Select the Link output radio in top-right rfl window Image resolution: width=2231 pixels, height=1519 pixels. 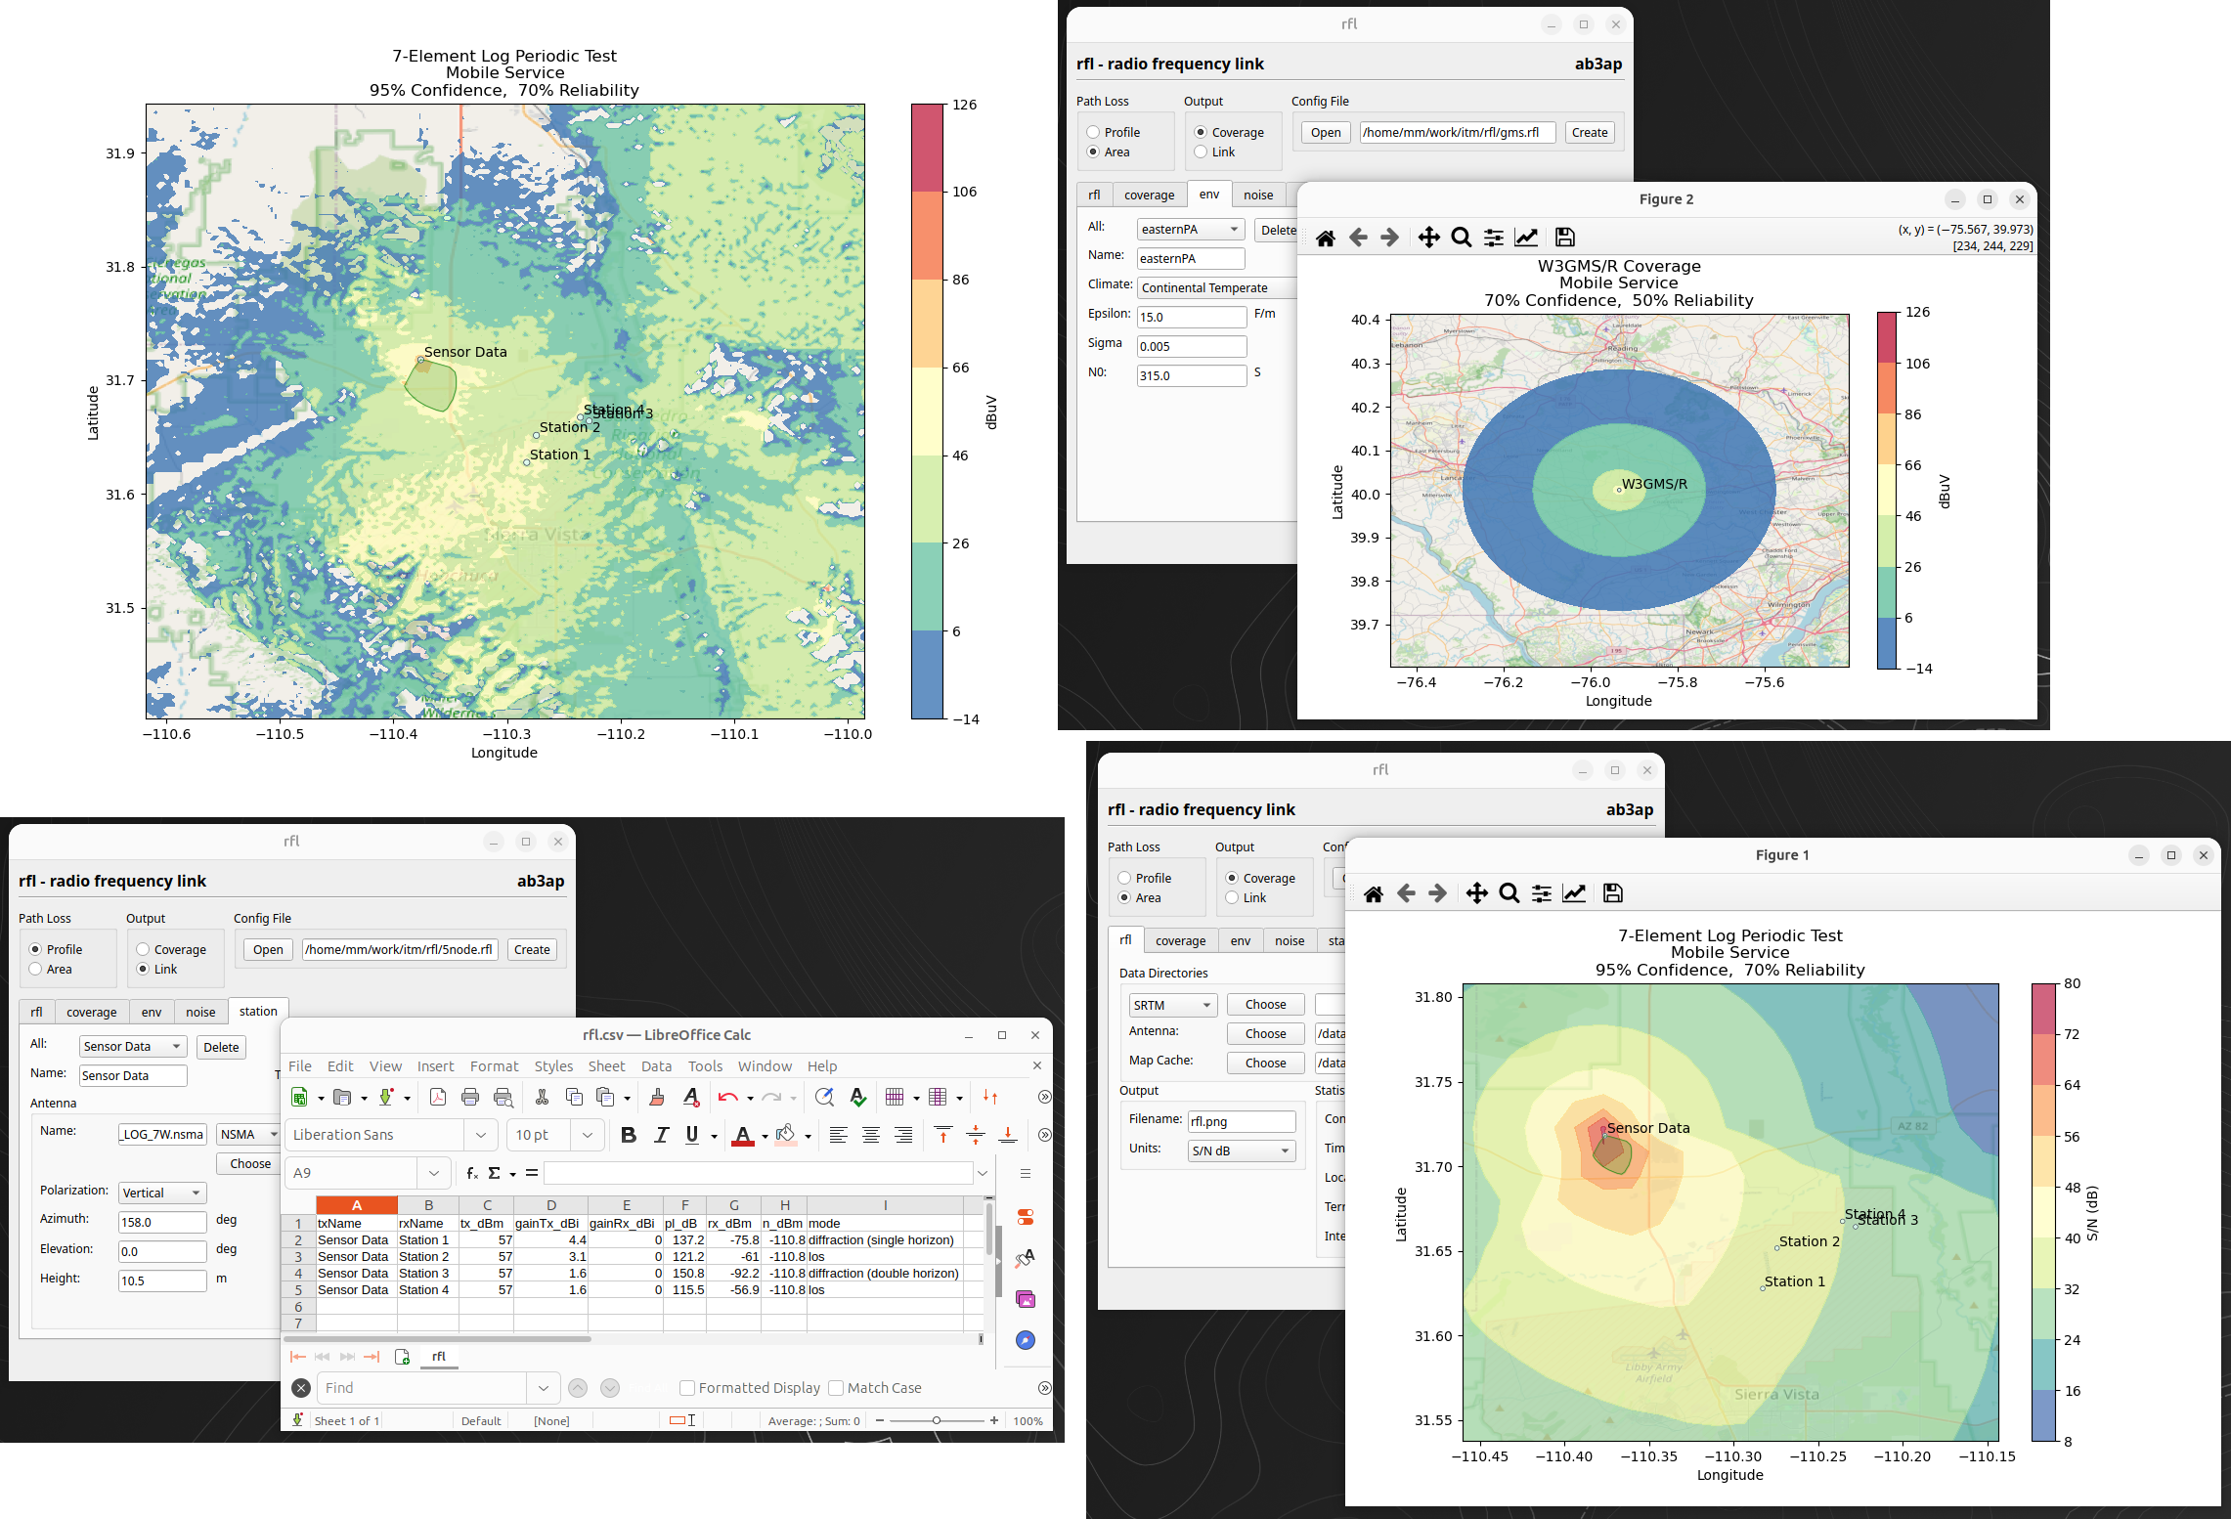pos(1201,152)
